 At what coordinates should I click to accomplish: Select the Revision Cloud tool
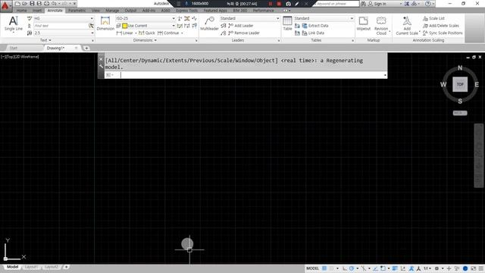click(381, 26)
